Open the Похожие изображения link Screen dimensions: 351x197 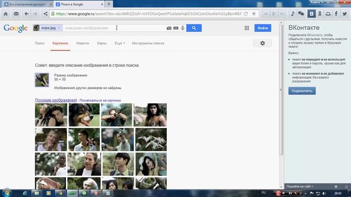point(56,100)
